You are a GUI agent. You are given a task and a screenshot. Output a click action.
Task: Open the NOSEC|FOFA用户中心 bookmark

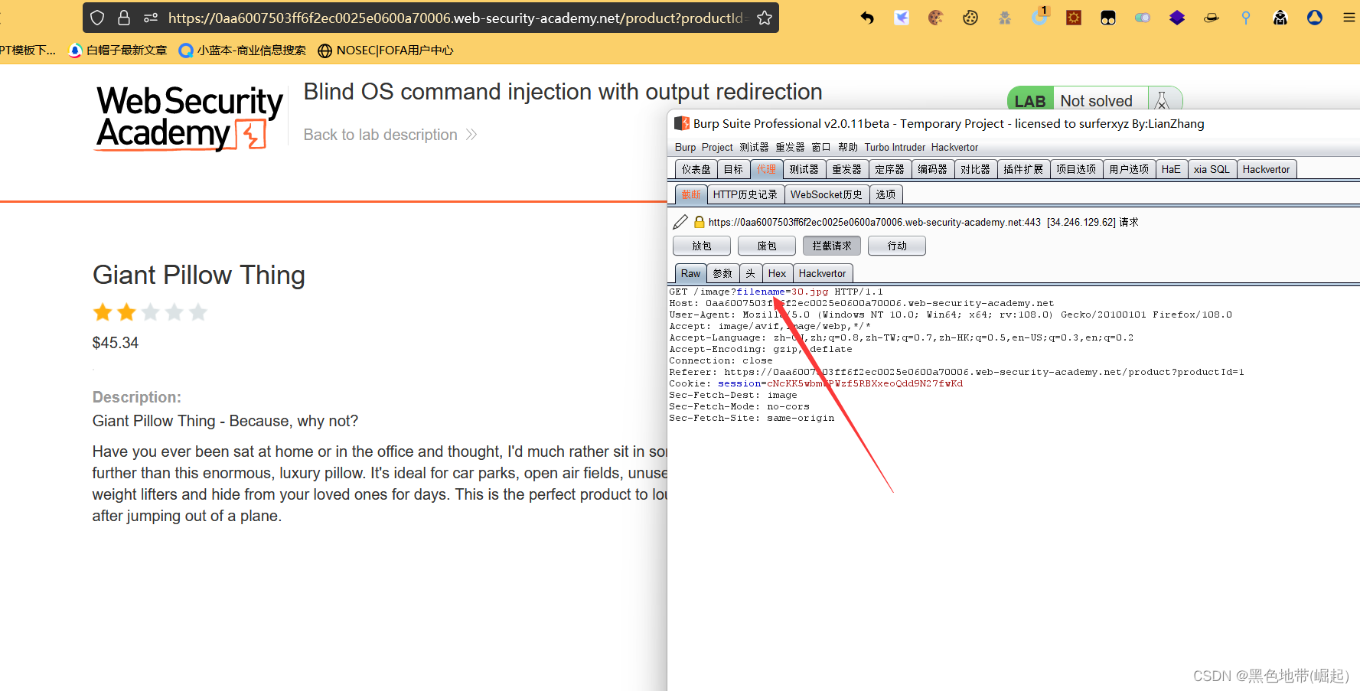tap(385, 51)
